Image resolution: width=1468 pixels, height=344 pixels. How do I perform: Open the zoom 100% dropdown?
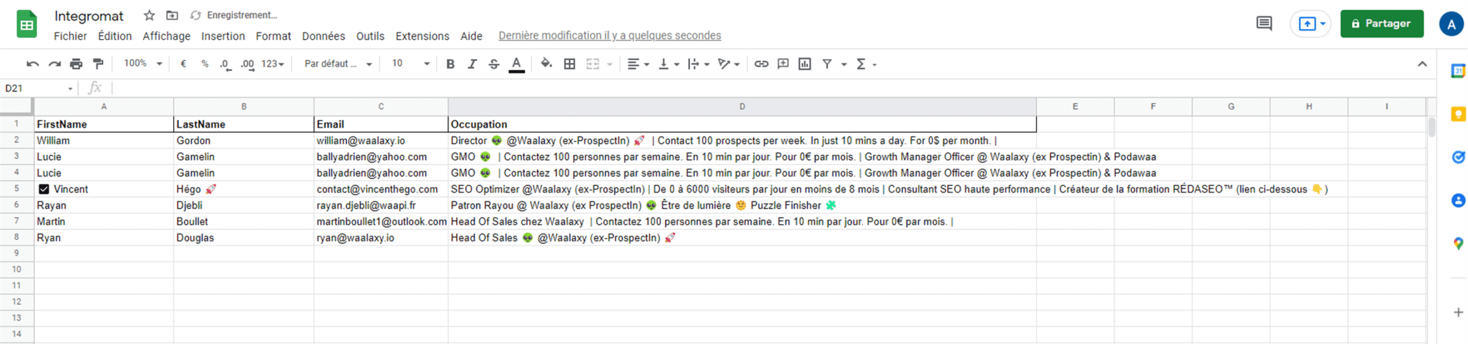click(x=143, y=64)
